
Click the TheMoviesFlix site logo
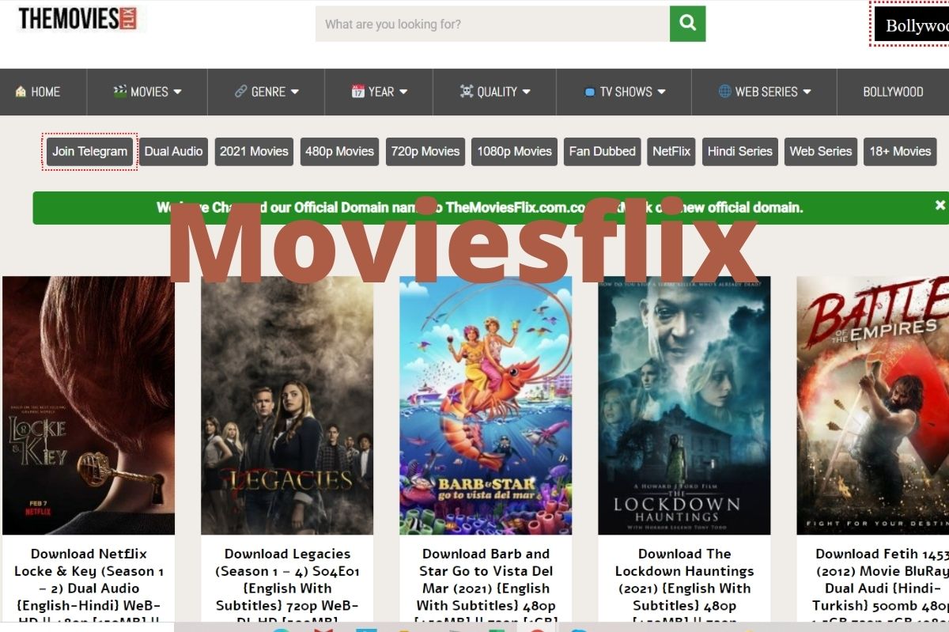(78, 18)
